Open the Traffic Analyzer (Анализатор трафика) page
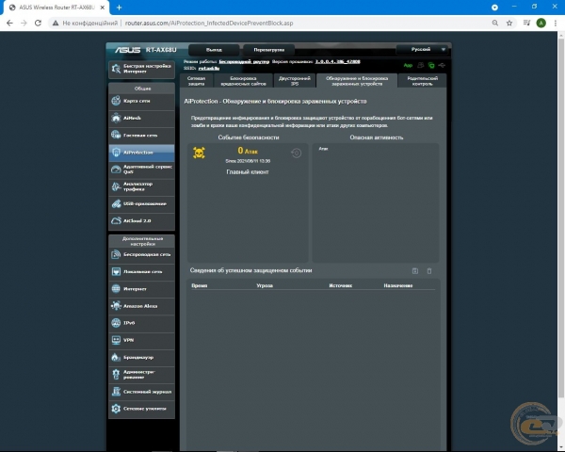This screenshot has height=452, width=565. pos(141,186)
